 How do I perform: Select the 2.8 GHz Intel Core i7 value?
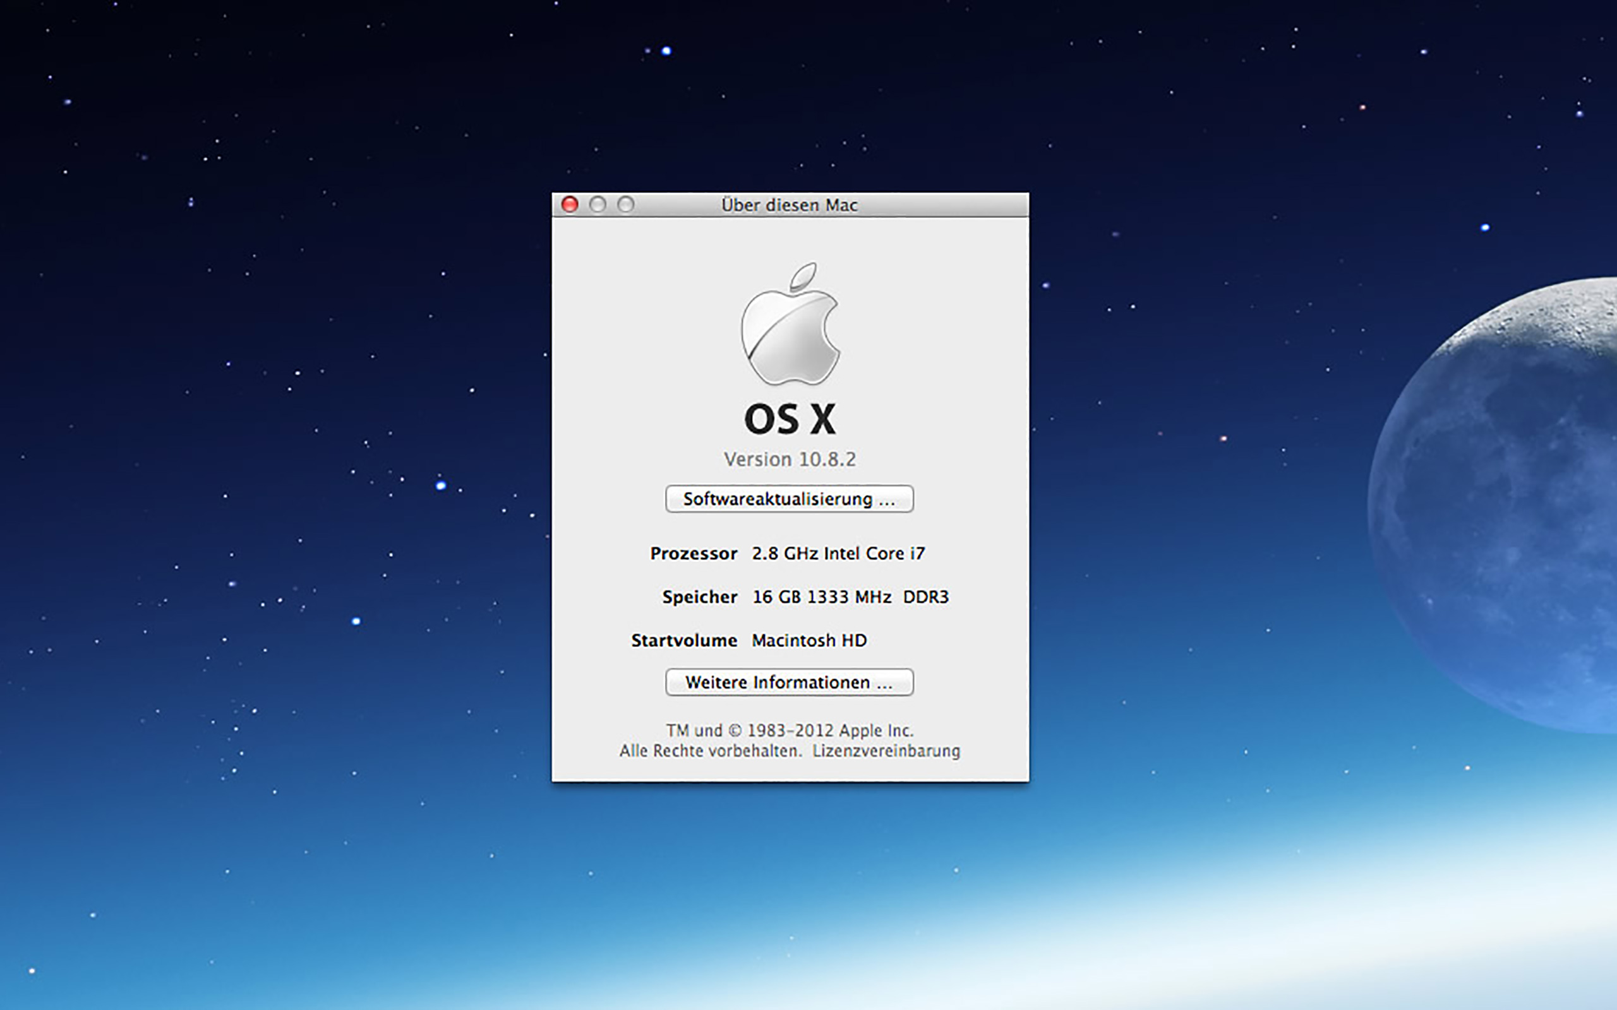pyautogui.click(x=839, y=553)
